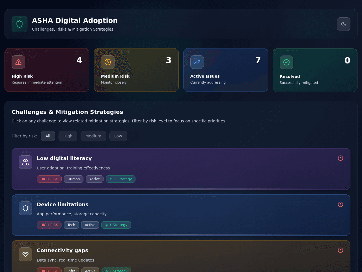Image resolution: width=362 pixels, height=272 pixels.
Task: Click the High Risk summary card count 4
Action: (79, 60)
